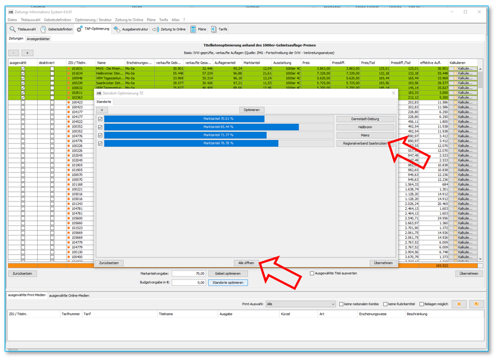Click the Regionalverband Saarbrücken button
This screenshot has height=359, width=495.
click(x=365, y=144)
